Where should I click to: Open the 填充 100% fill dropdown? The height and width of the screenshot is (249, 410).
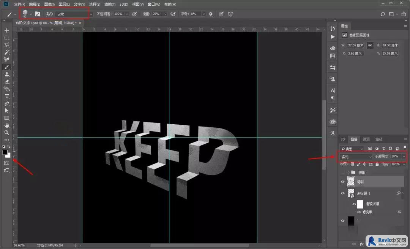[x=404, y=164]
